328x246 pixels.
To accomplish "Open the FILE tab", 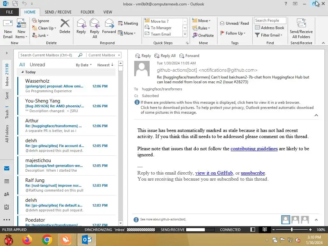I will [x=9, y=12].
